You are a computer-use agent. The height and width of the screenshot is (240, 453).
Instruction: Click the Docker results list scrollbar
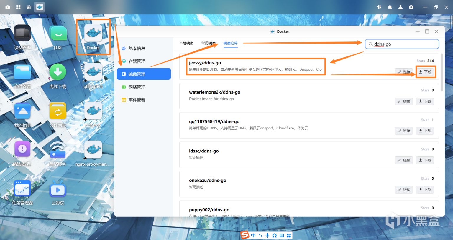coord(442,72)
